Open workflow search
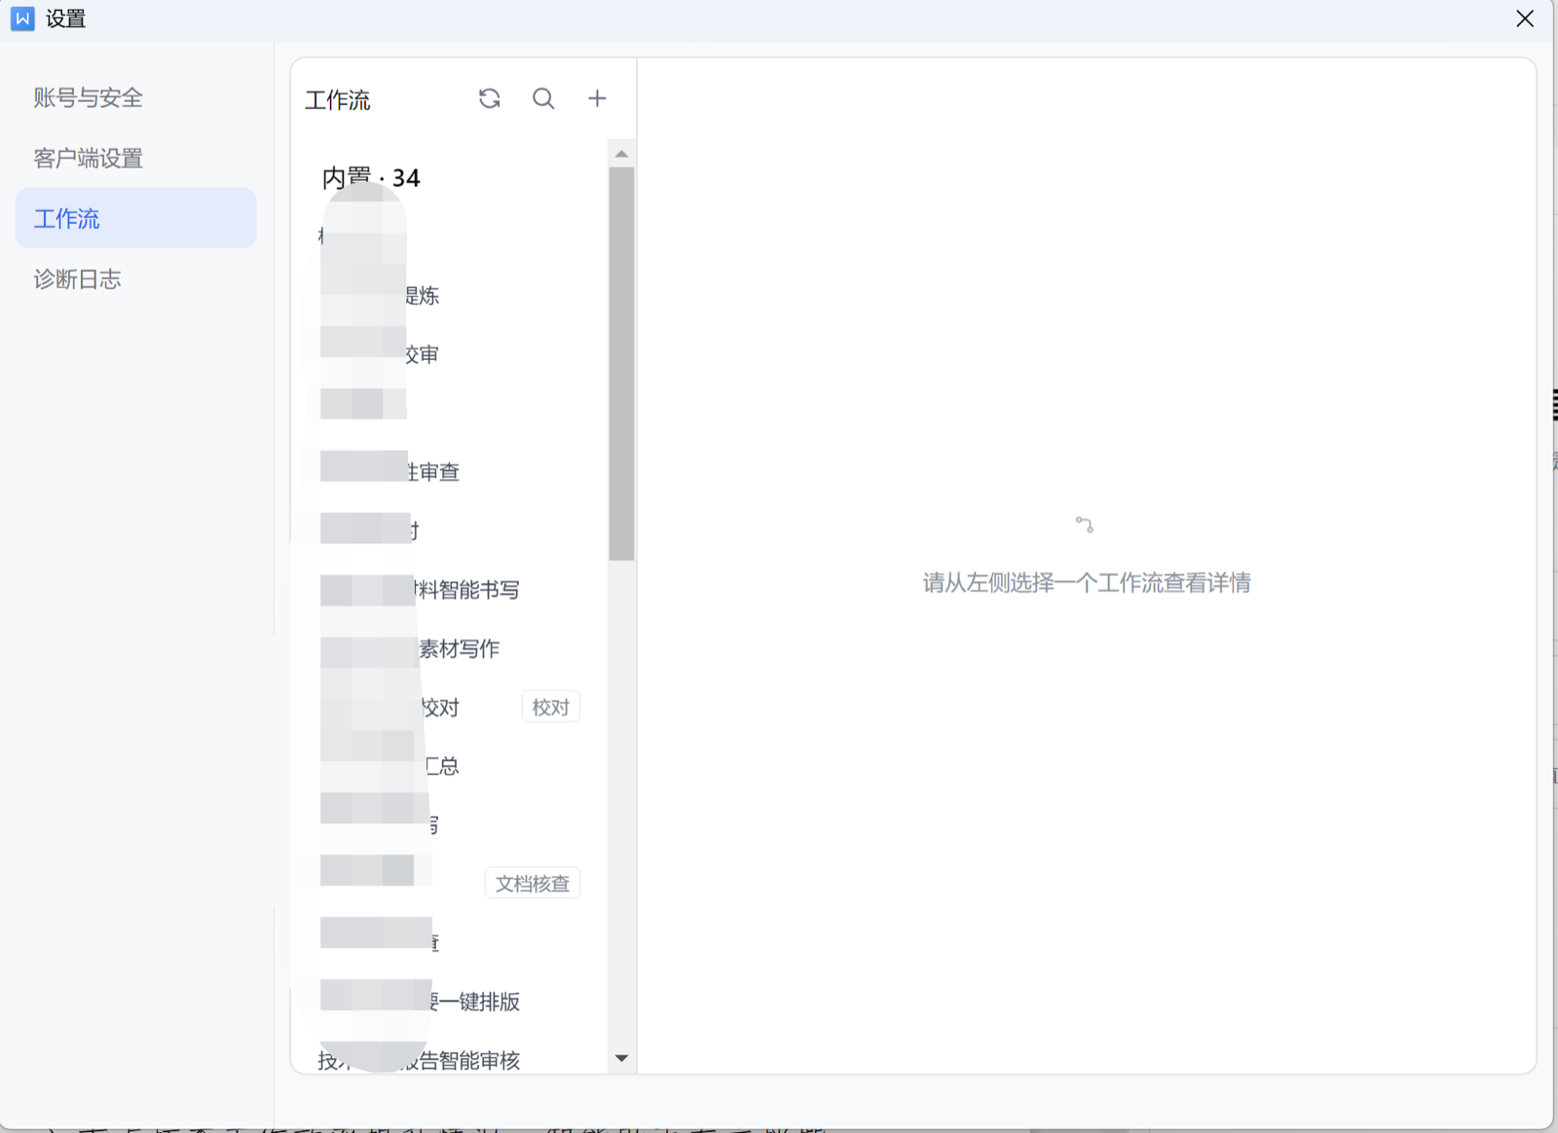The width and height of the screenshot is (1558, 1133). (x=543, y=98)
